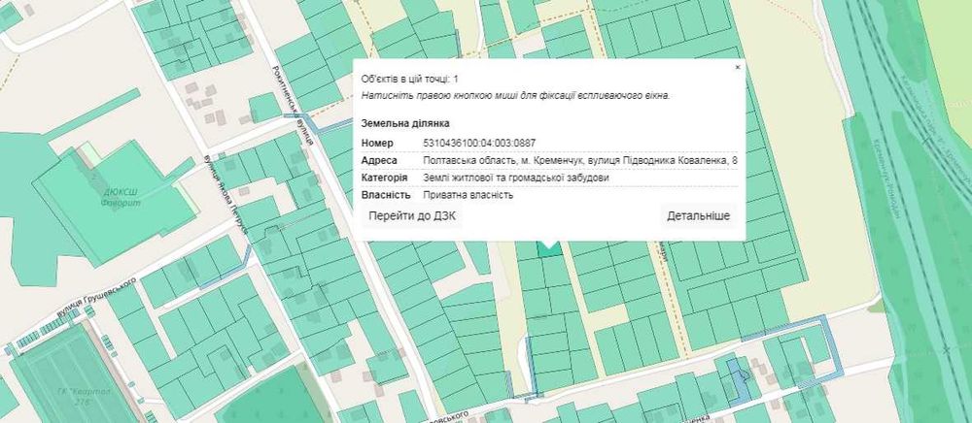Click category value Землі житлової та громадської забудови

(x=516, y=179)
